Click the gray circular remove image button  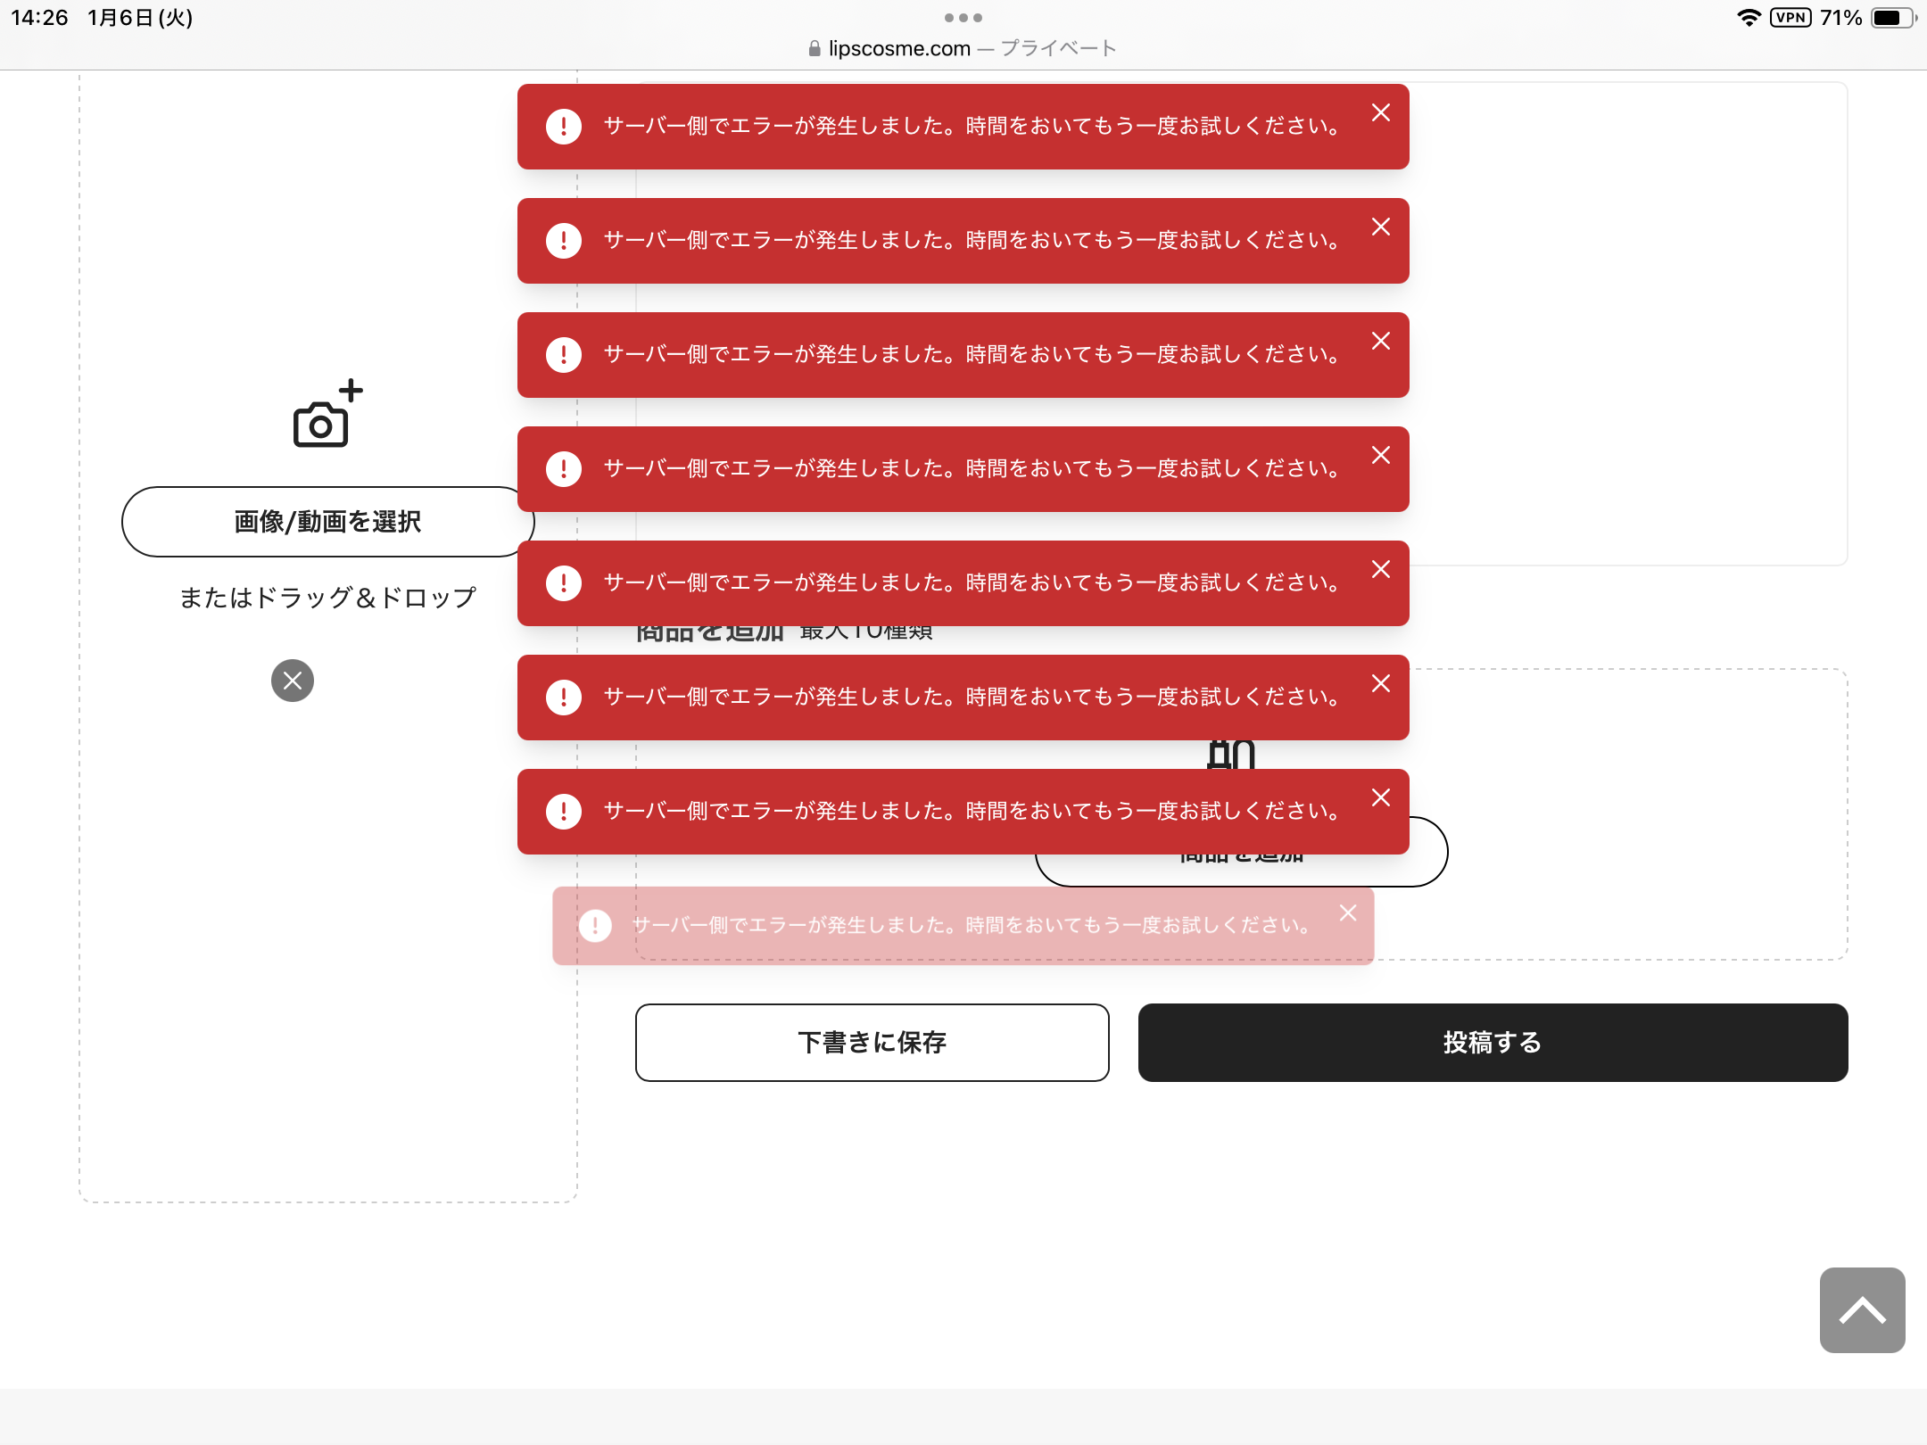click(293, 681)
